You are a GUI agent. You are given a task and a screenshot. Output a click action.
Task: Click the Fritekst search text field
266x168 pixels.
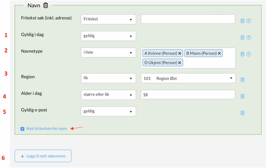click(188, 19)
